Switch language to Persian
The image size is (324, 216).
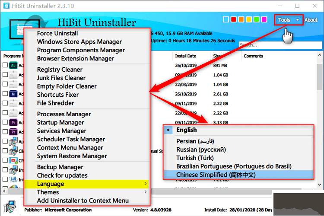[195, 141]
